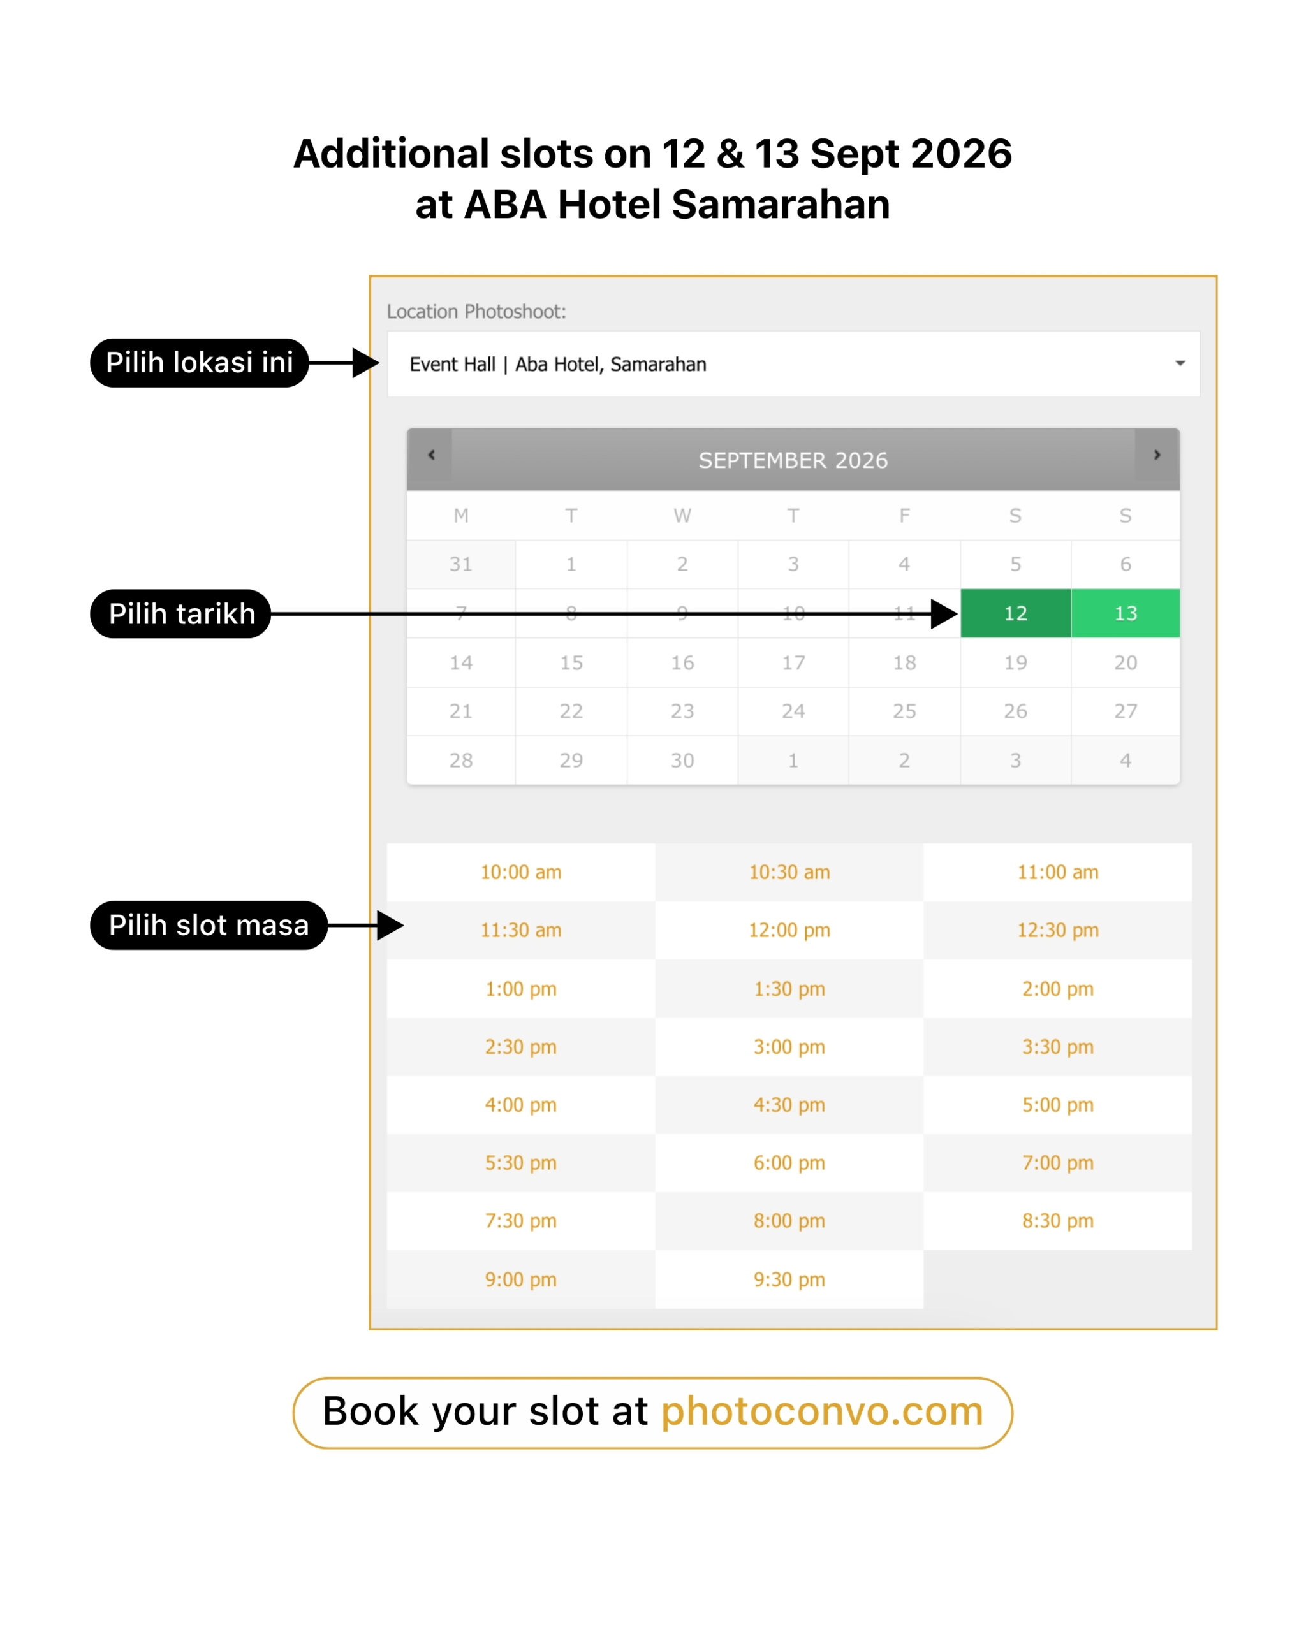Open the Location Photoshoot dropdown arrow
The width and height of the screenshot is (1306, 1632).
click(1180, 363)
